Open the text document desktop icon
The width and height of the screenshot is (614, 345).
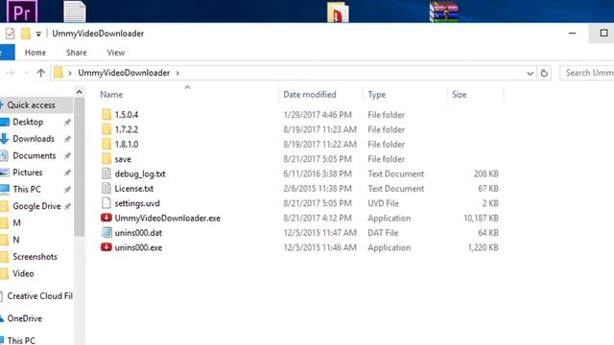[75, 11]
